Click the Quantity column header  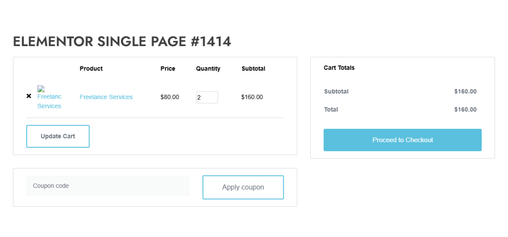pos(208,69)
